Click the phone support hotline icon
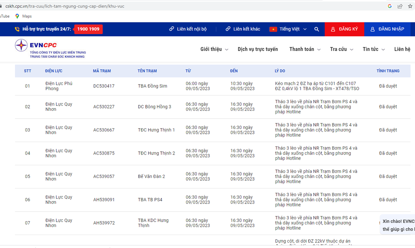Image resolution: width=415 pixels, height=248 pixels. 17,29
